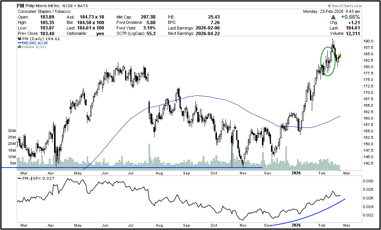Click the 'Monday 23-Feb-2026 9:43 am' timestamp
Screen dimensions: 381x230
tap(332, 11)
